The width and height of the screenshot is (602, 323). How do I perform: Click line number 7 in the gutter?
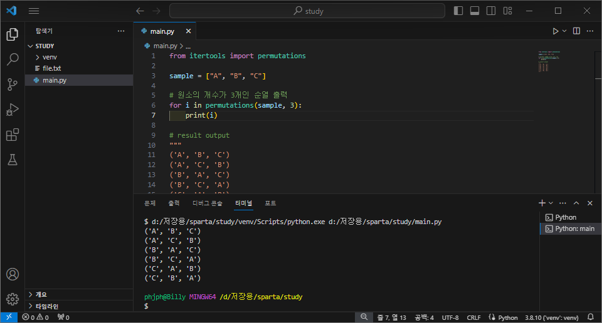(x=154, y=115)
